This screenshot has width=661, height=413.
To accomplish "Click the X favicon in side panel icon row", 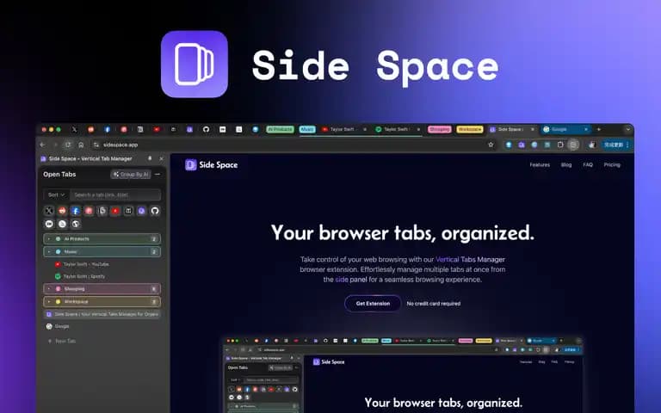I will [49, 211].
